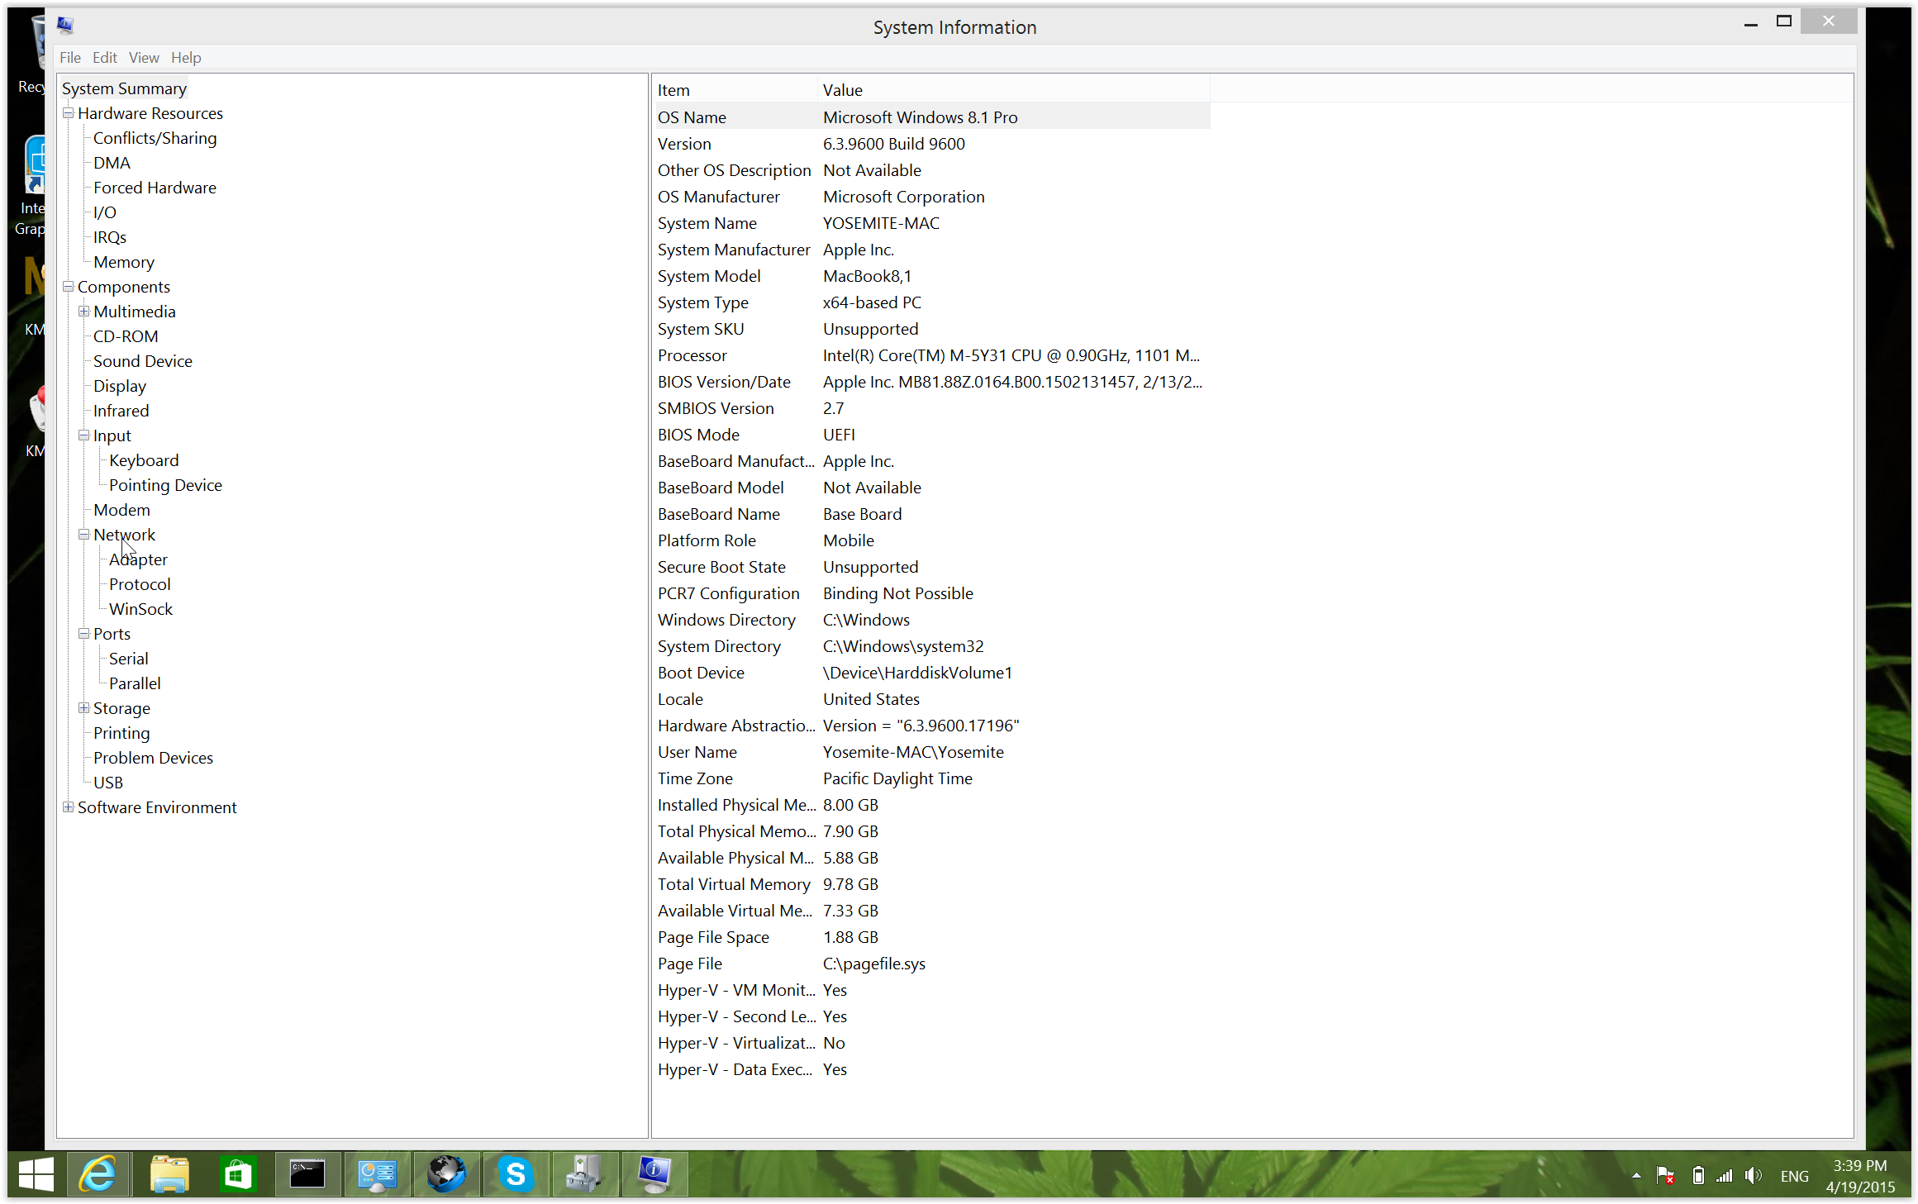Click the network signal bars tray icon
The width and height of the screenshot is (1918, 1204).
click(x=1724, y=1175)
